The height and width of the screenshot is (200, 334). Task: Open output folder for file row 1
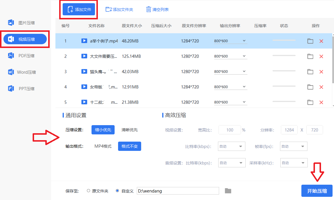(x=310, y=41)
